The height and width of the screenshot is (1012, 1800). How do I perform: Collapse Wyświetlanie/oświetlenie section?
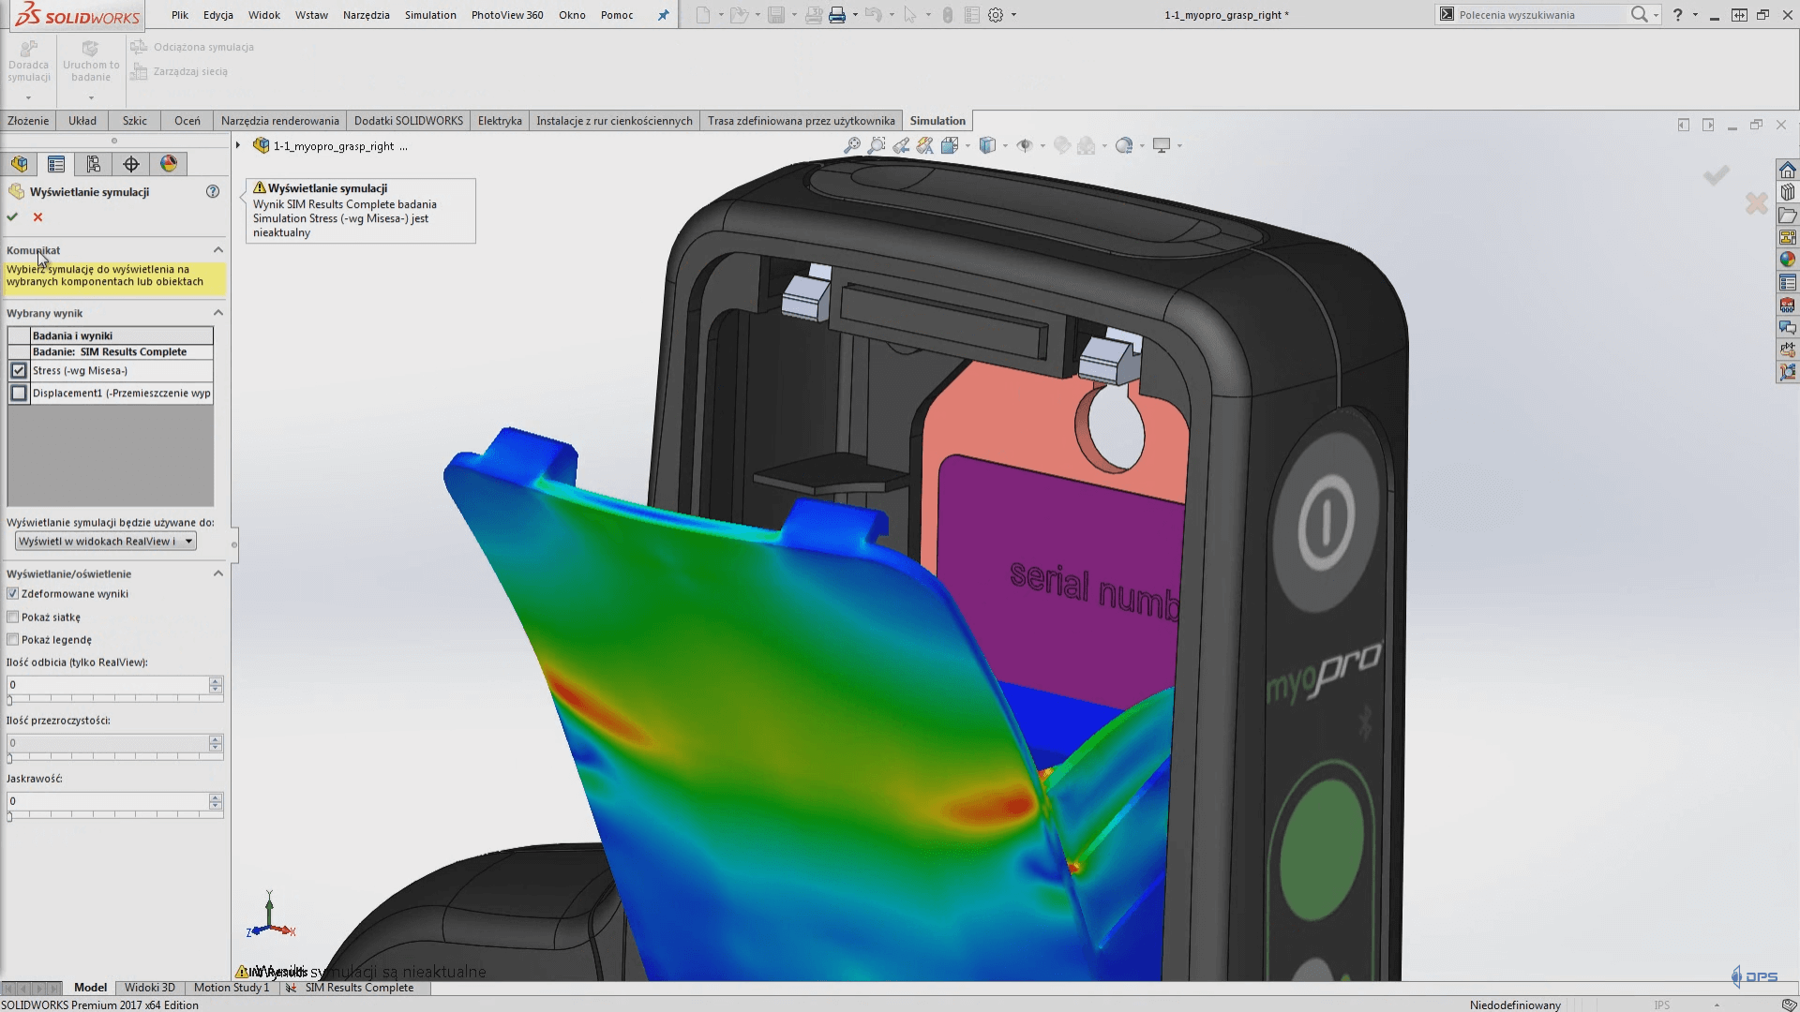click(218, 573)
